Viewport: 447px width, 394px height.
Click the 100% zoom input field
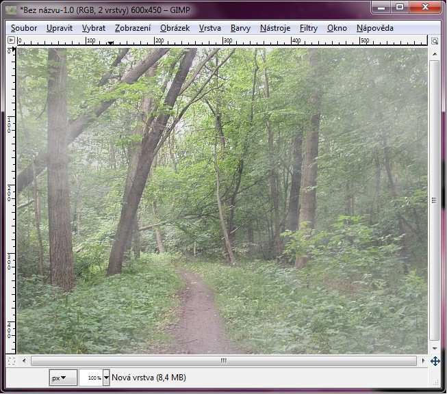[91, 378]
